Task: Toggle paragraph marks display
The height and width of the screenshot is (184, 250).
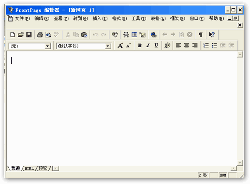Action: [200, 35]
